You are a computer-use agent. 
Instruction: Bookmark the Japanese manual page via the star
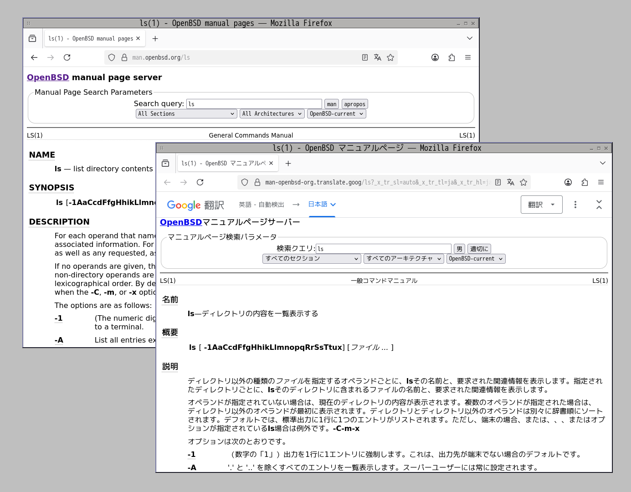tap(523, 182)
